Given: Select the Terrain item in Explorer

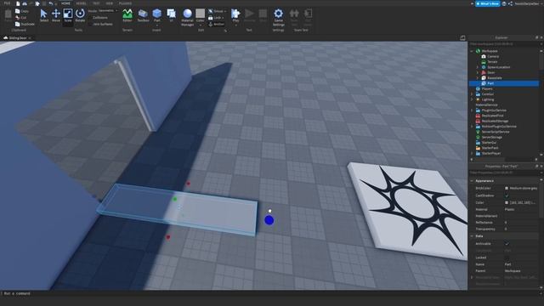Looking at the screenshot, I should pos(492,62).
